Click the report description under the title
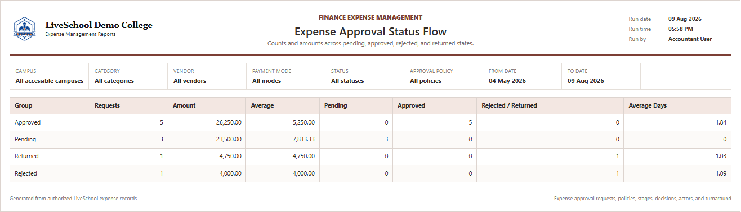Screen dimensions: 741x212 point(370,43)
